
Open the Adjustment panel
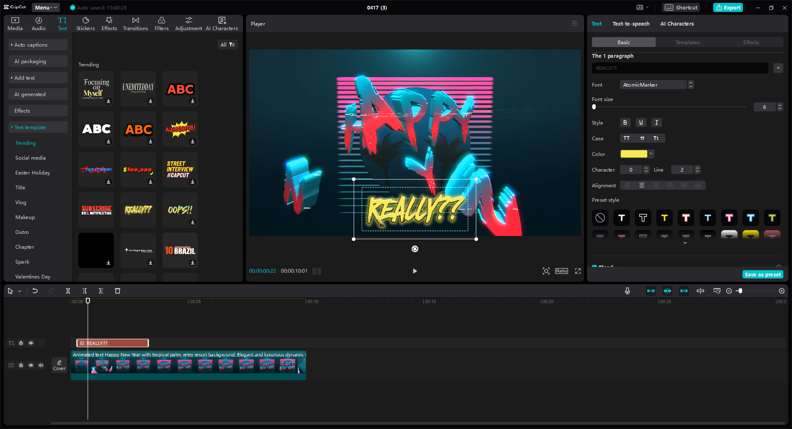[x=189, y=23]
